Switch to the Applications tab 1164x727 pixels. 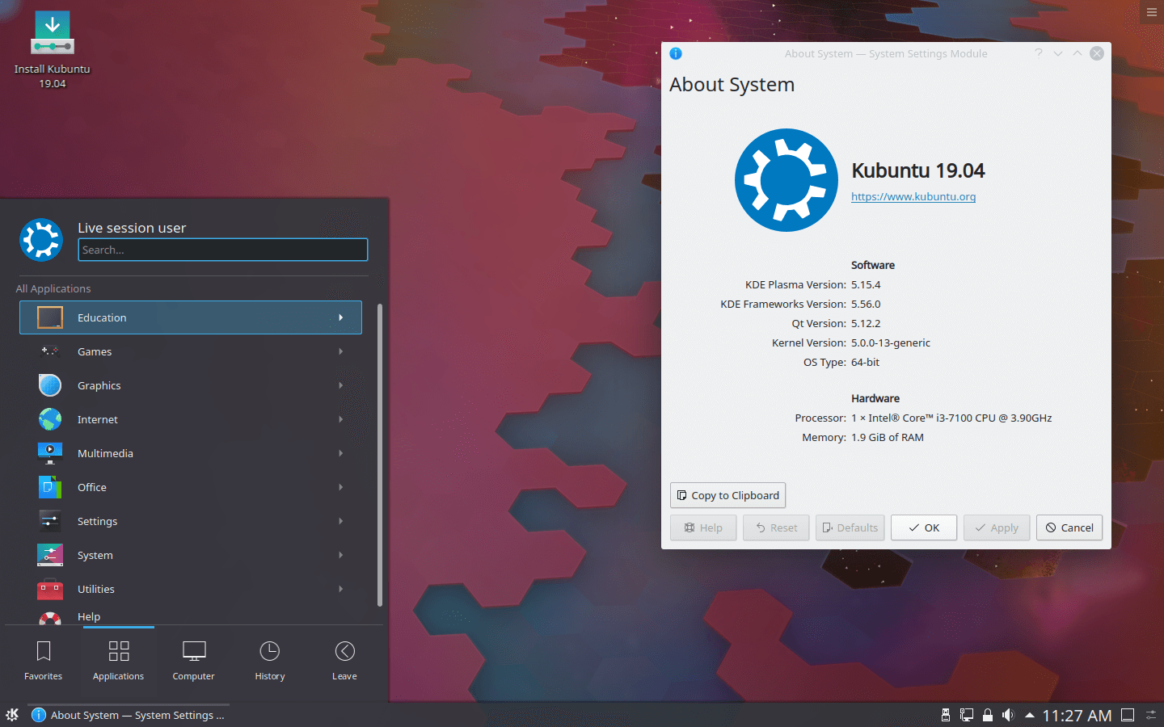point(118,660)
